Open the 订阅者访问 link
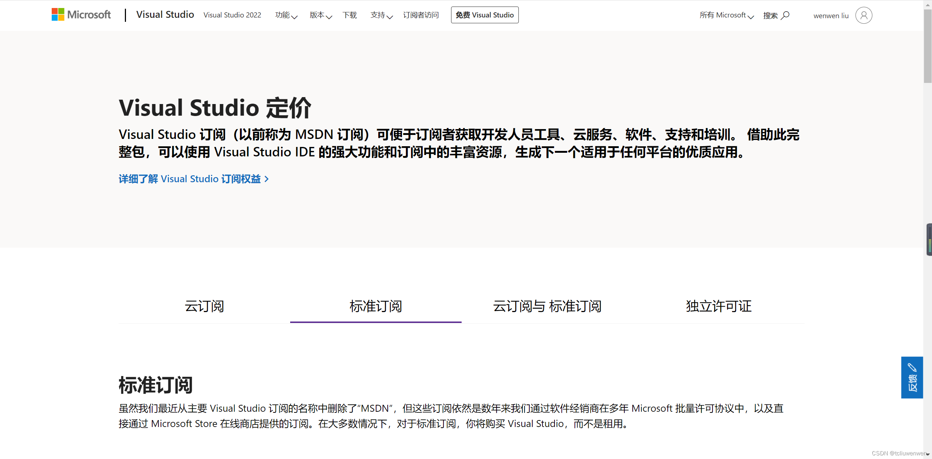 pyautogui.click(x=421, y=15)
